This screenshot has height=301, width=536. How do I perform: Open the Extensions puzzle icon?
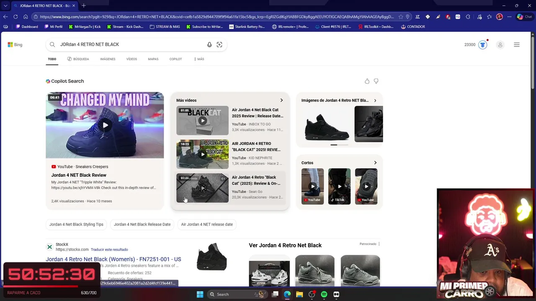pos(468,17)
